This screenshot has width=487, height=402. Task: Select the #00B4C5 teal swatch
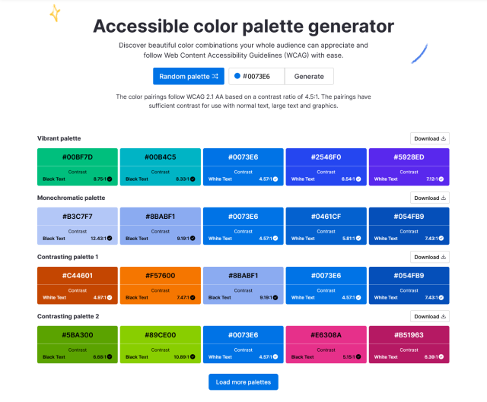click(x=161, y=167)
